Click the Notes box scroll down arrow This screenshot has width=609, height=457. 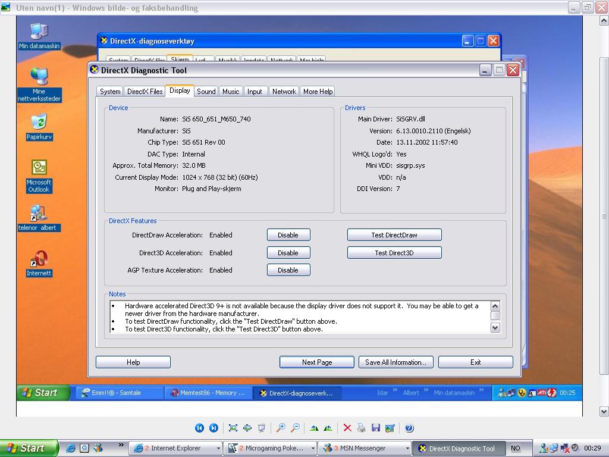[x=495, y=328]
